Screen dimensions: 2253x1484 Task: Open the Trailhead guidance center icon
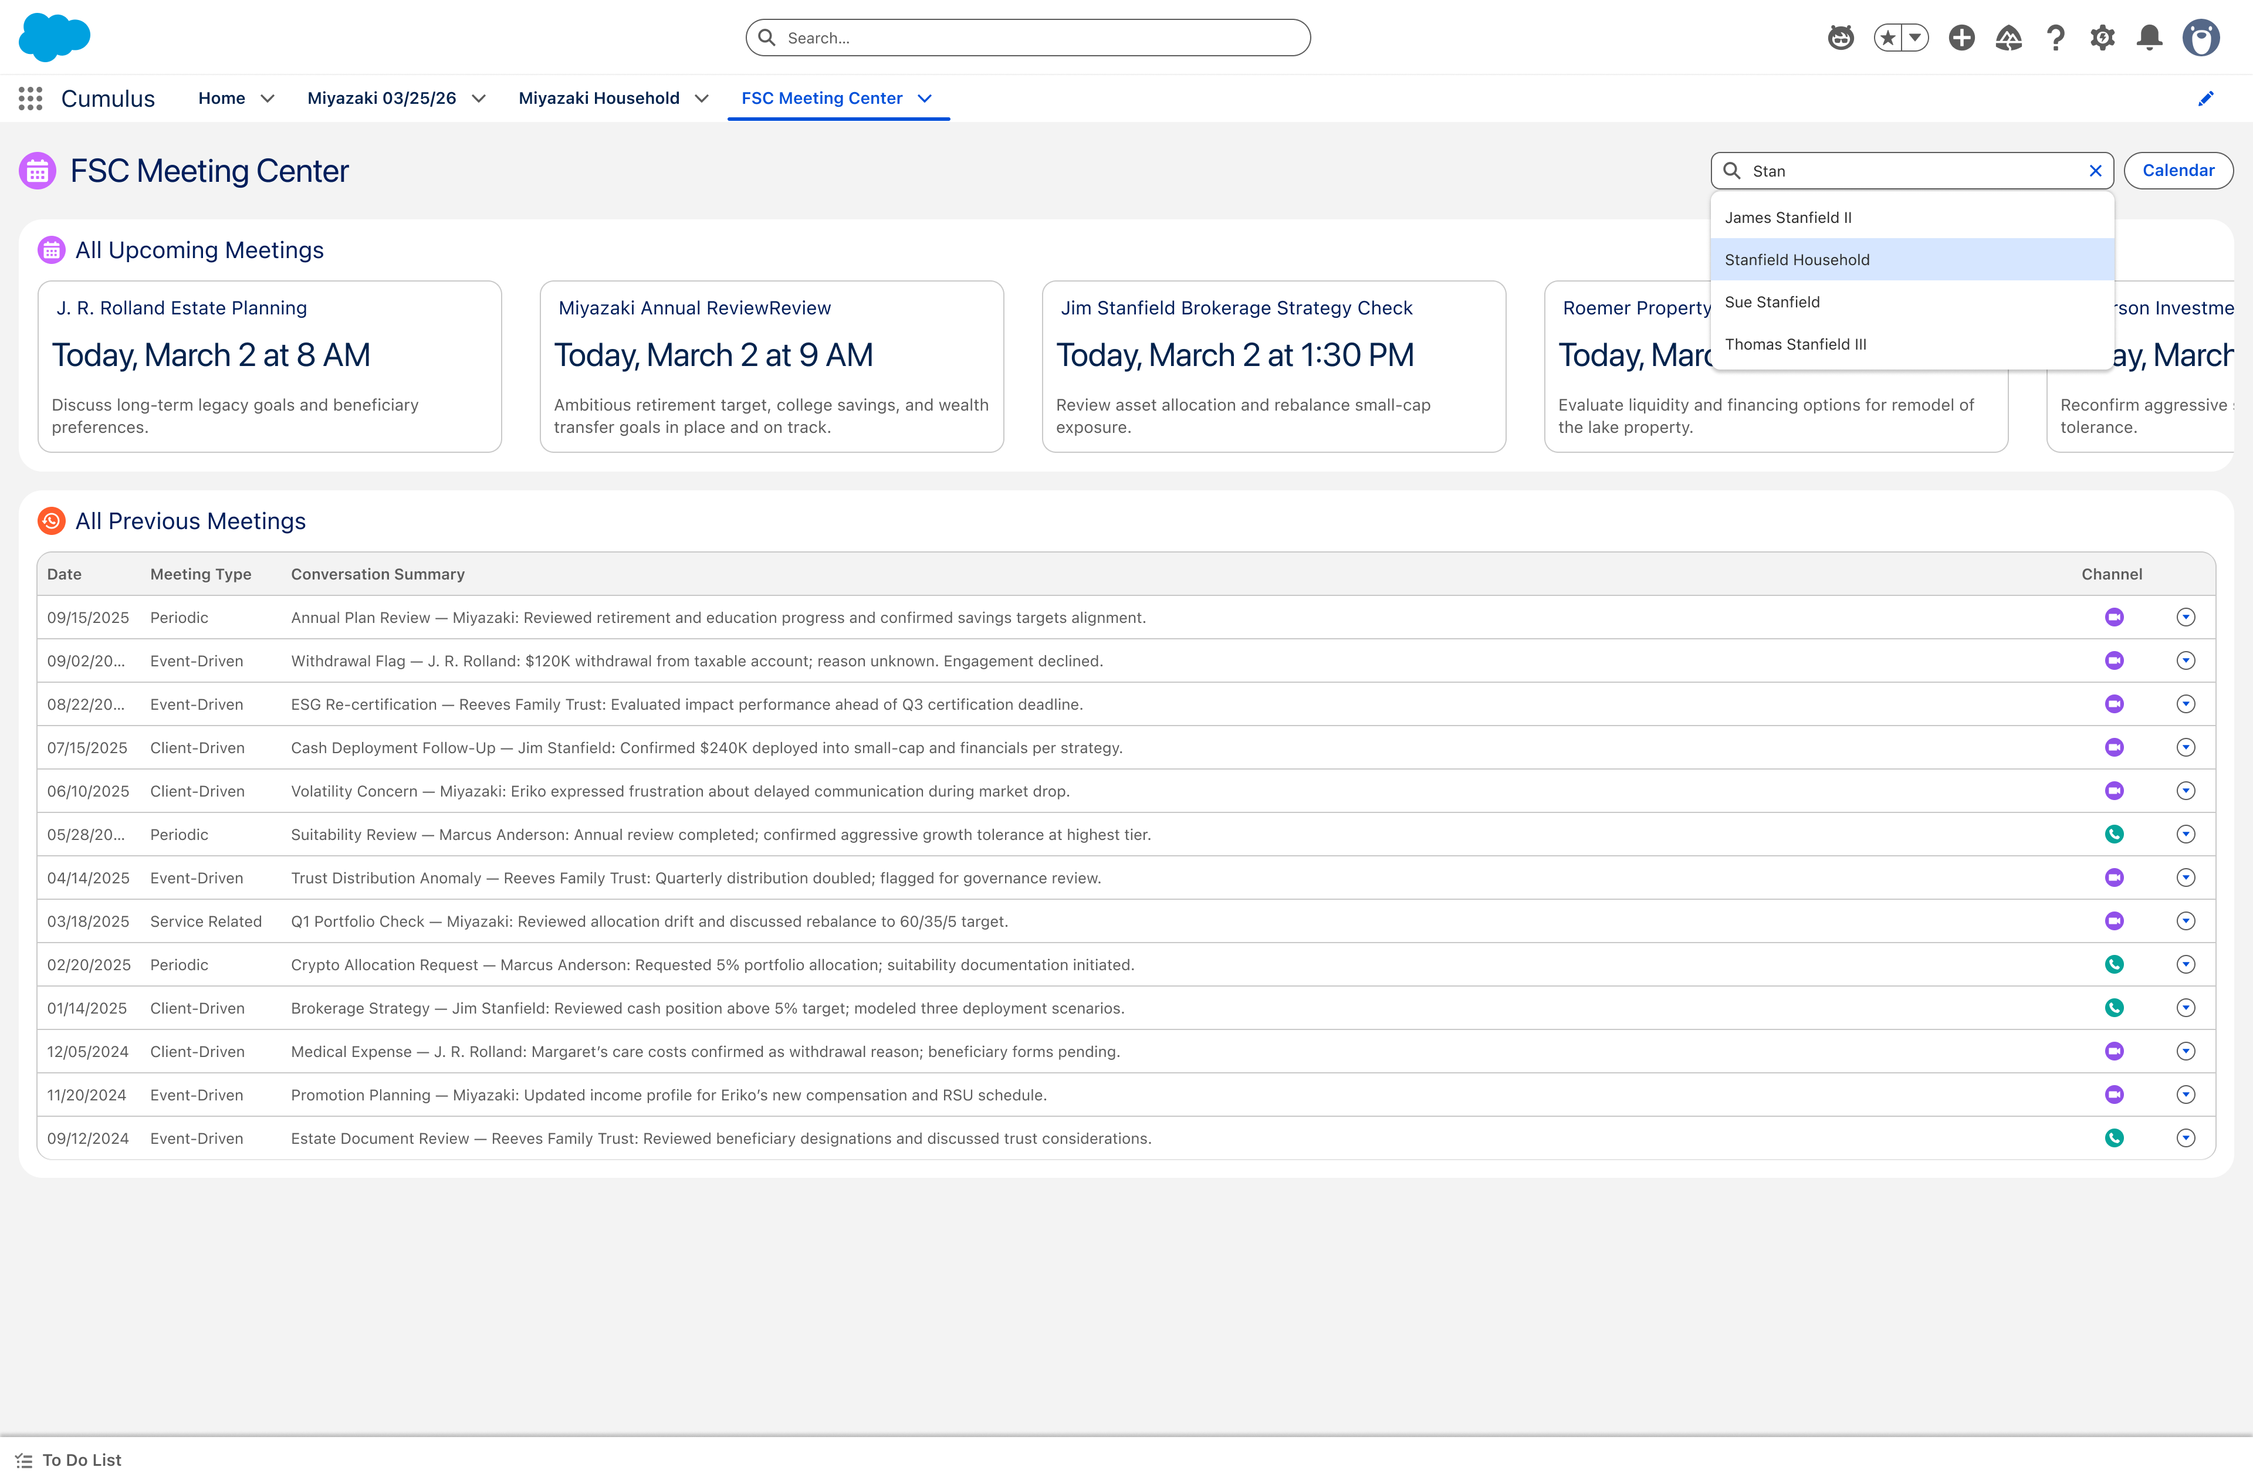(2008, 38)
